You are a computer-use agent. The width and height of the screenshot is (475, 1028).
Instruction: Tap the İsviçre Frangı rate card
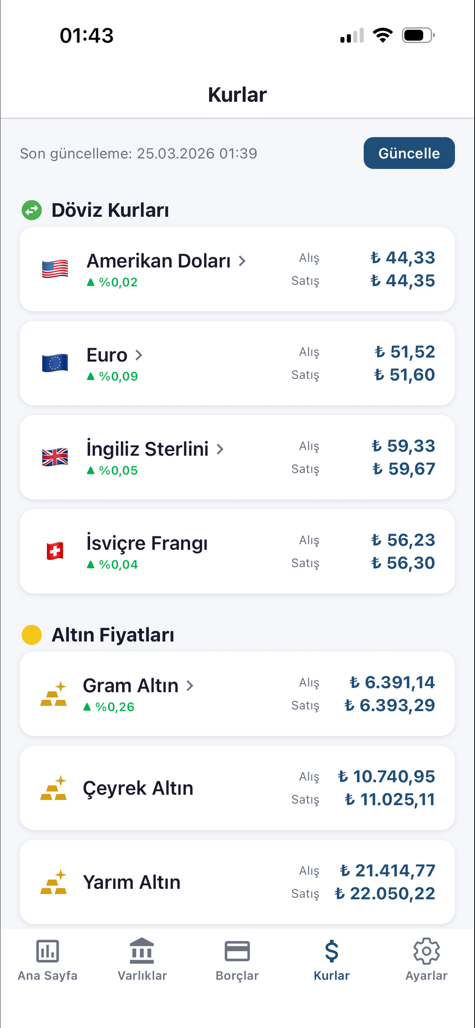click(237, 551)
